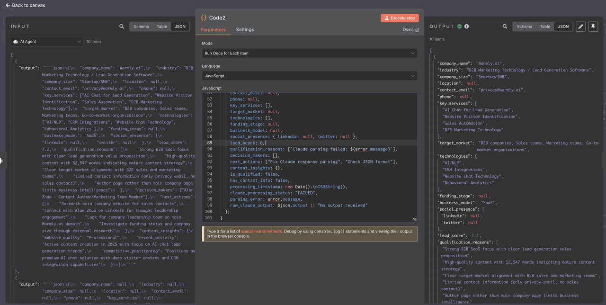Screen dimensions: 606x305
Task: Click the "INPUT" panel heading
Action: [x=20, y=27]
